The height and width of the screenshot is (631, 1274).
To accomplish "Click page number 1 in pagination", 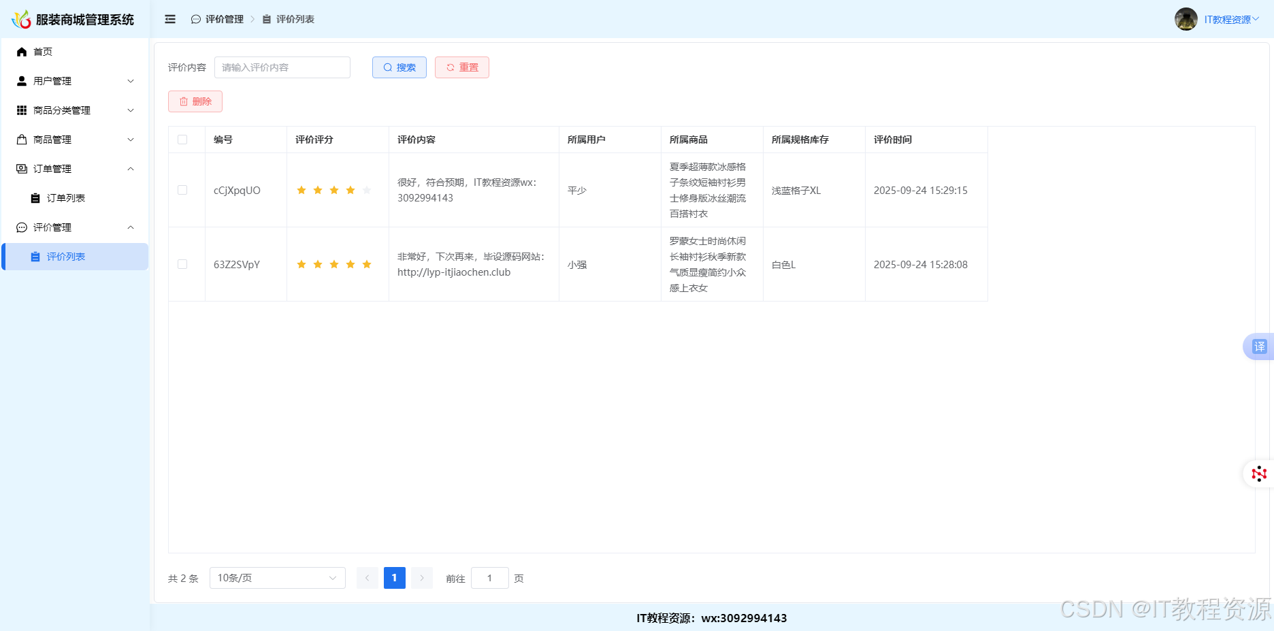I will [395, 578].
